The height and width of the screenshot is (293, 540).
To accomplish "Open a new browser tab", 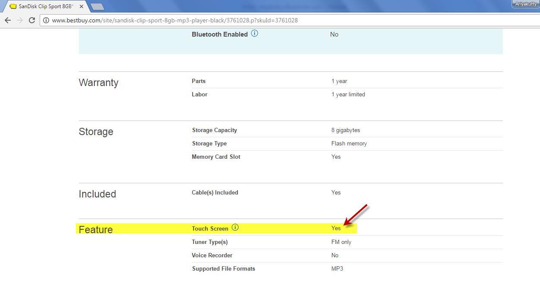I will coord(97,6).
